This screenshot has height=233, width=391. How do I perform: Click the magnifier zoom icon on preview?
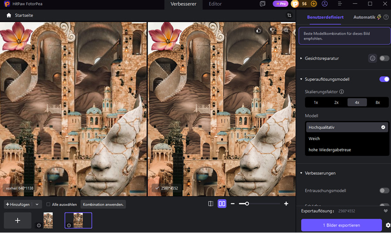coord(286,30)
